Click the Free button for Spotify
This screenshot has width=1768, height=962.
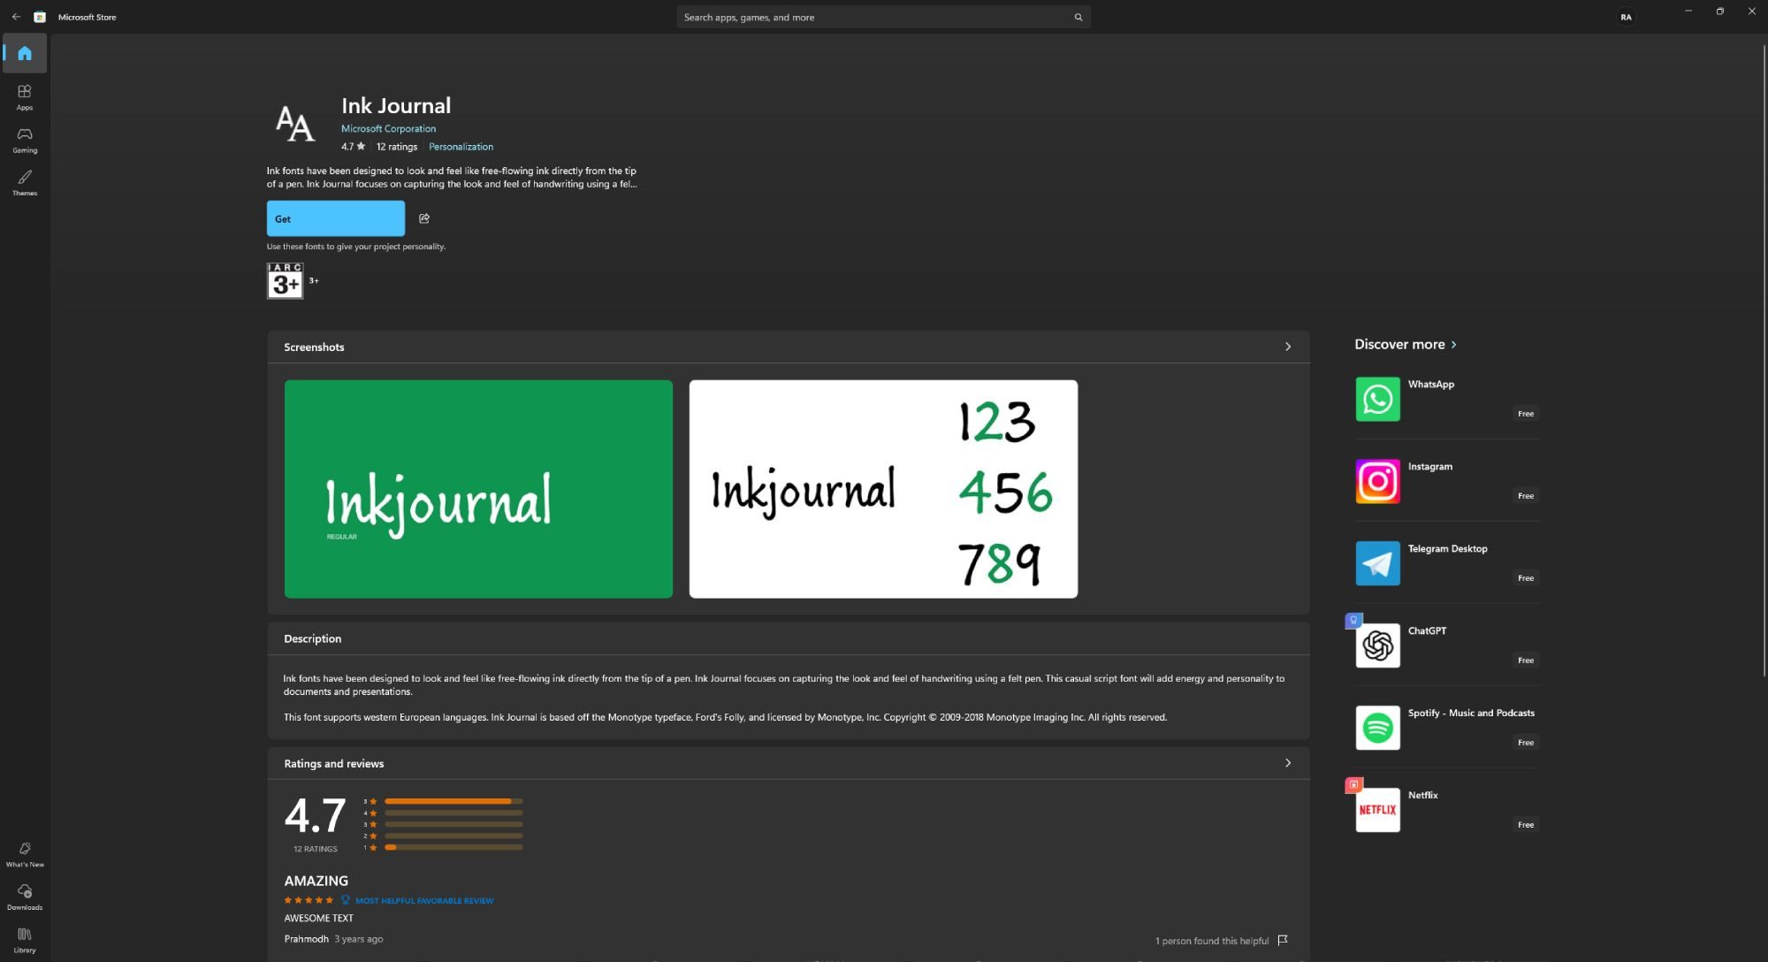[1526, 742]
